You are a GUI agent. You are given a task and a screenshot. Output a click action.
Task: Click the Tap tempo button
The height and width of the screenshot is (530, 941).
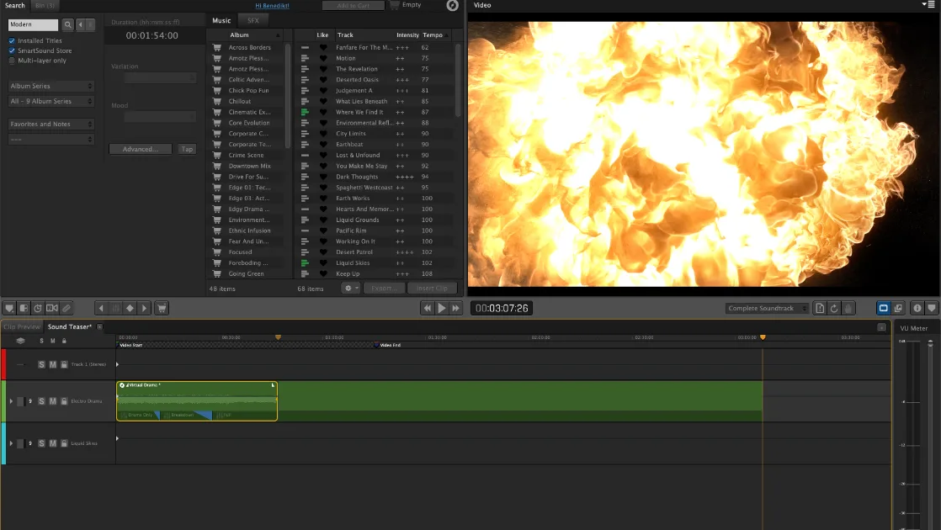pos(187,149)
